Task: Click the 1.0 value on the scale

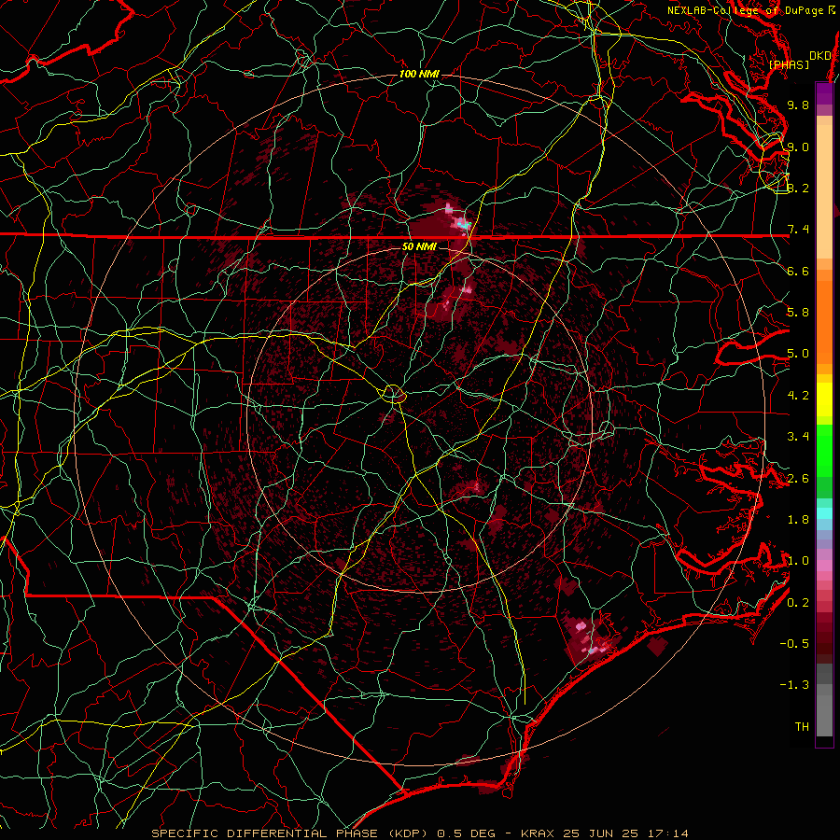Action: 798,561
